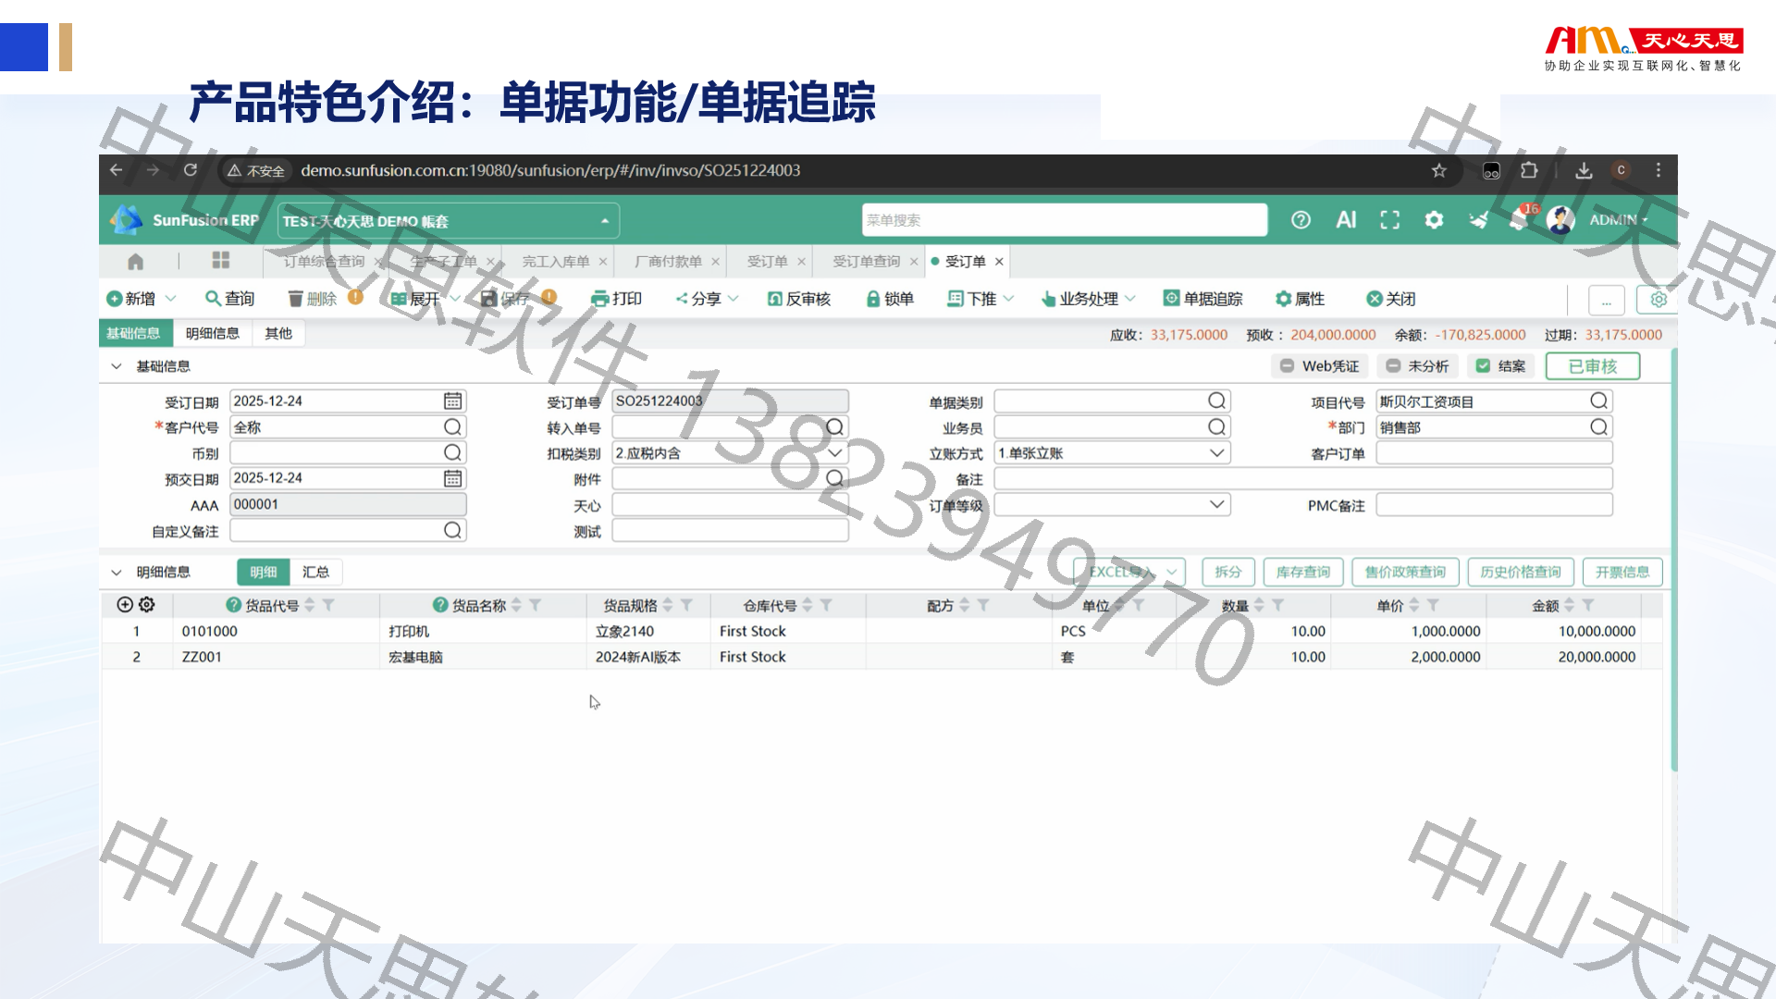Open calendar picker for 受订日期
This screenshot has height=999, width=1776.
point(452,401)
